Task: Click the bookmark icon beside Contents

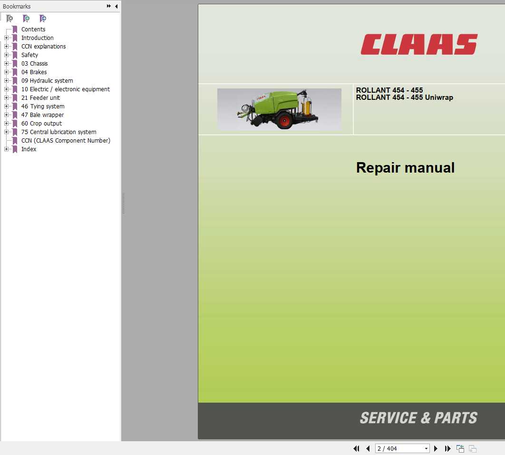Action: [x=15, y=29]
